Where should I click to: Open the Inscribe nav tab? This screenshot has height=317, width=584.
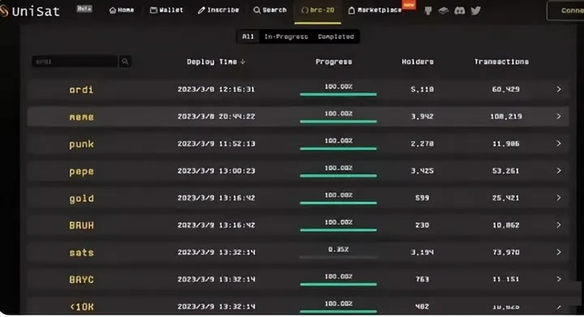[218, 10]
